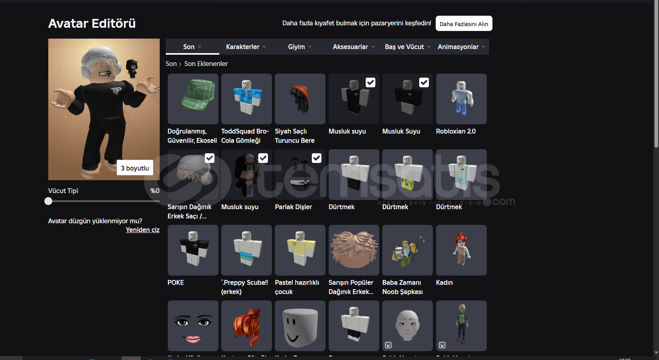The image size is (659, 360).
Task: Choose the POKE shirt item
Action: (x=193, y=250)
